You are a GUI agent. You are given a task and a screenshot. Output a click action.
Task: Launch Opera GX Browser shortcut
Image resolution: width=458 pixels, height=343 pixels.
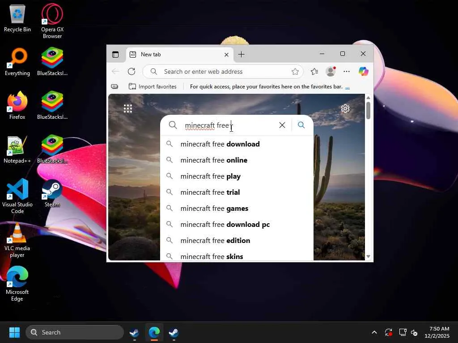[x=52, y=21]
